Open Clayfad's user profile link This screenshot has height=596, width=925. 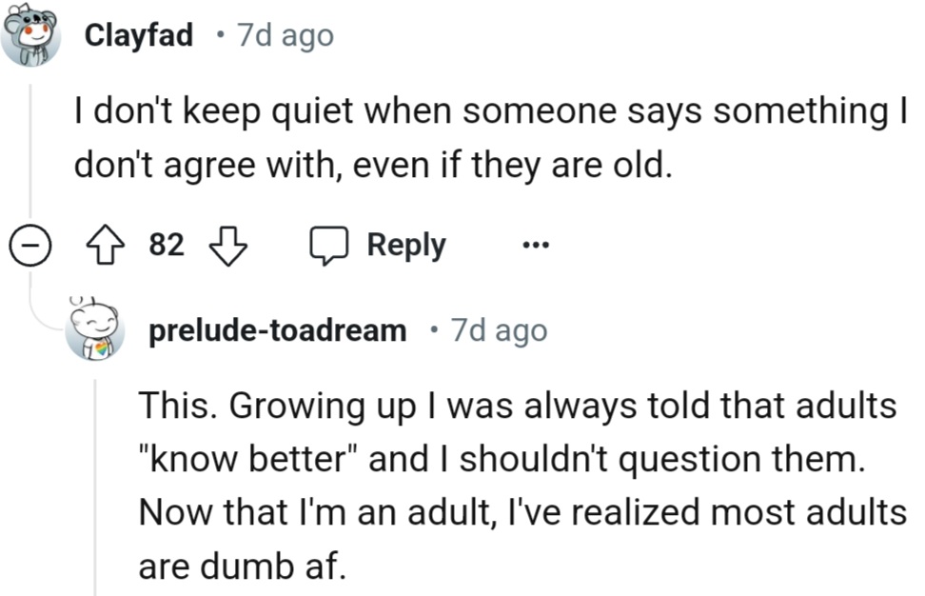139,36
